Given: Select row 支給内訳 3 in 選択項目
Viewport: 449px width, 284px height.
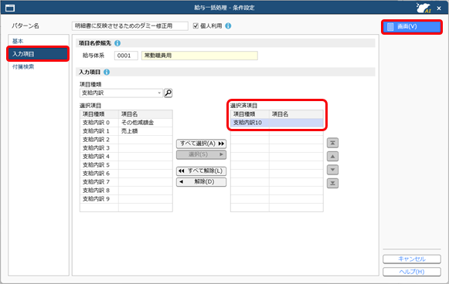Looking at the screenshot, I should (x=126, y=148).
